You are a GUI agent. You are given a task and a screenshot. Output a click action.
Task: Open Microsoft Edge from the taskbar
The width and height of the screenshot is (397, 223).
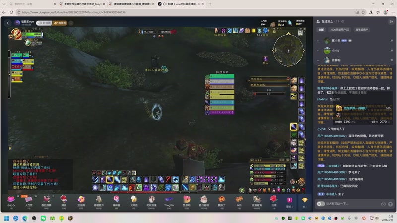(25, 218)
